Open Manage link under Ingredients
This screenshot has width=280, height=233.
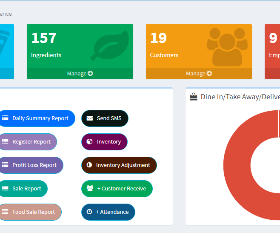(80, 73)
